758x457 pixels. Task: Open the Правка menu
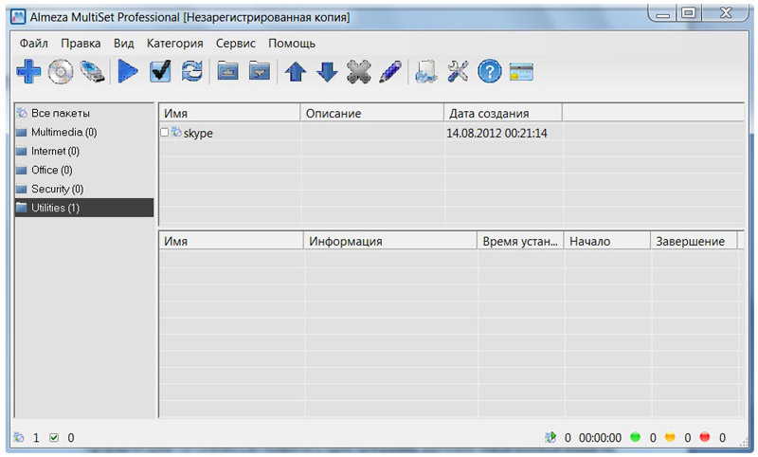[x=81, y=43]
